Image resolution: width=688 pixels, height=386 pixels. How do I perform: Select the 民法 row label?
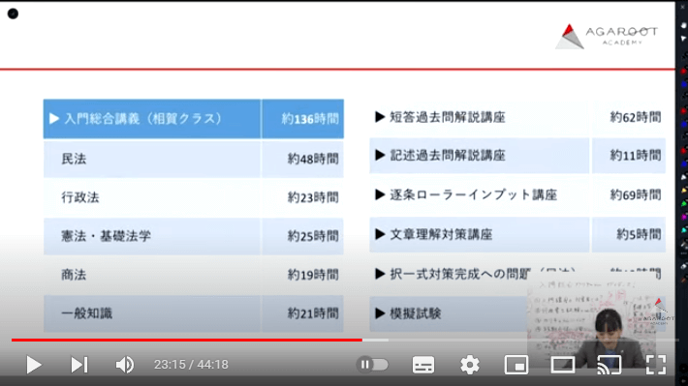pyautogui.click(x=74, y=159)
